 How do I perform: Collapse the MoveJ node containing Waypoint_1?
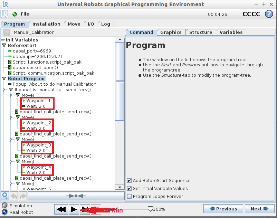(x=18, y=95)
